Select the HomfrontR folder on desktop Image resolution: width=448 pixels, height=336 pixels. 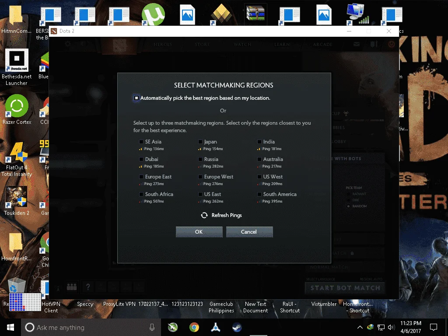point(16,247)
